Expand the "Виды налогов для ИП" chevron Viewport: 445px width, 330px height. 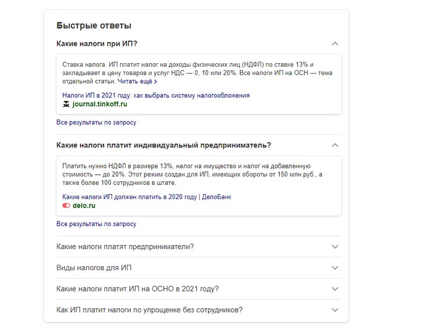335,268
